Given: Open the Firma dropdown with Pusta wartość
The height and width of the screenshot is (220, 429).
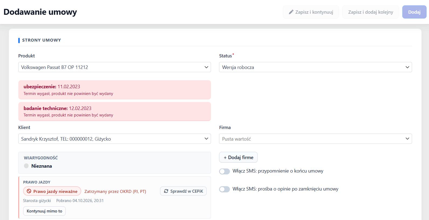Looking at the screenshot, I should (316, 139).
